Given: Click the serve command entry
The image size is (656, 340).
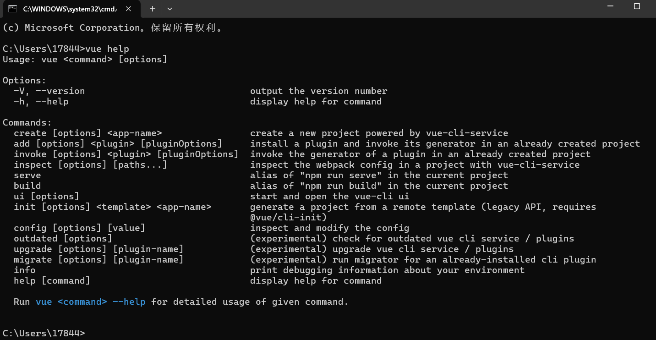Looking at the screenshot, I should (x=27, y=175).
